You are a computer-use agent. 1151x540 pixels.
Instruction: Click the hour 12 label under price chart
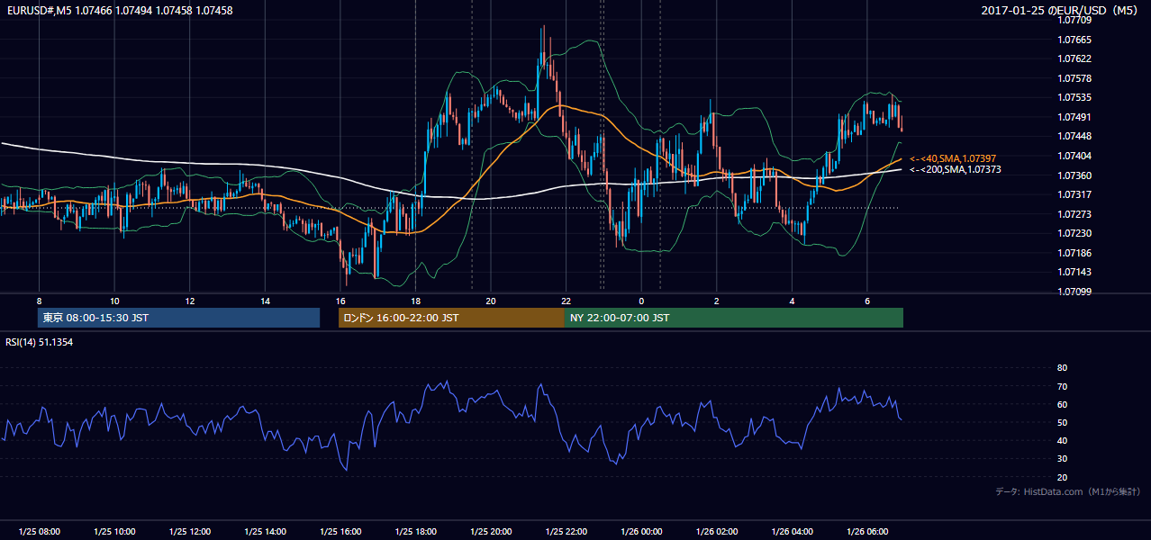pyautogui.click(x=190, y=301)
